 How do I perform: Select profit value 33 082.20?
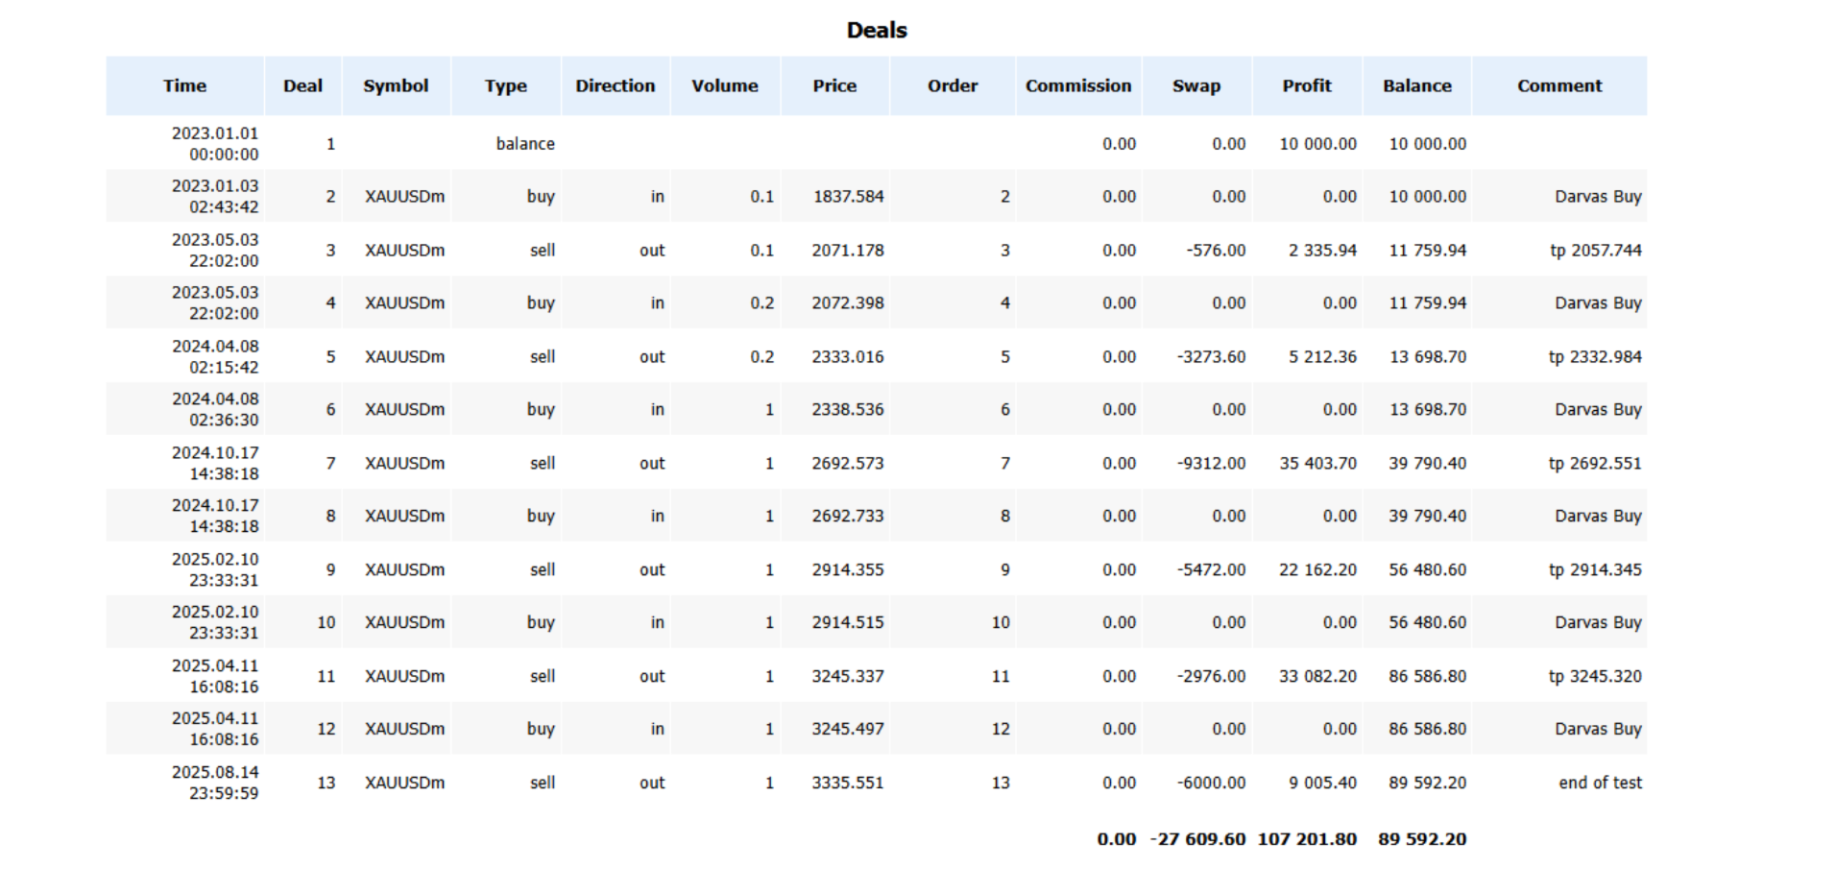click(1318, 677)
